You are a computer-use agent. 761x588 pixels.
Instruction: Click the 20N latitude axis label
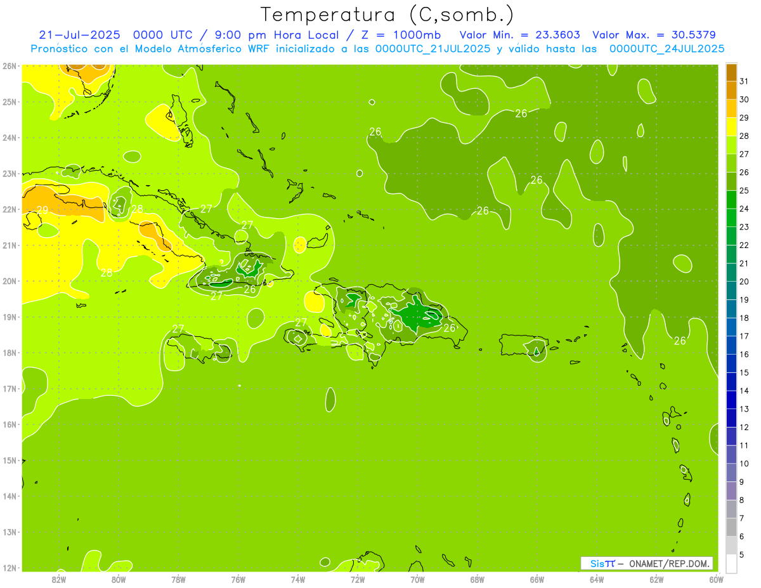point(9,281)
